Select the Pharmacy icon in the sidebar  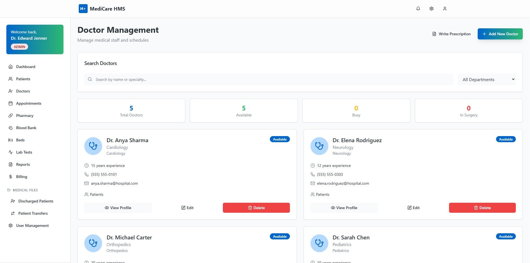pyautogui.click(x=10, y=116)
